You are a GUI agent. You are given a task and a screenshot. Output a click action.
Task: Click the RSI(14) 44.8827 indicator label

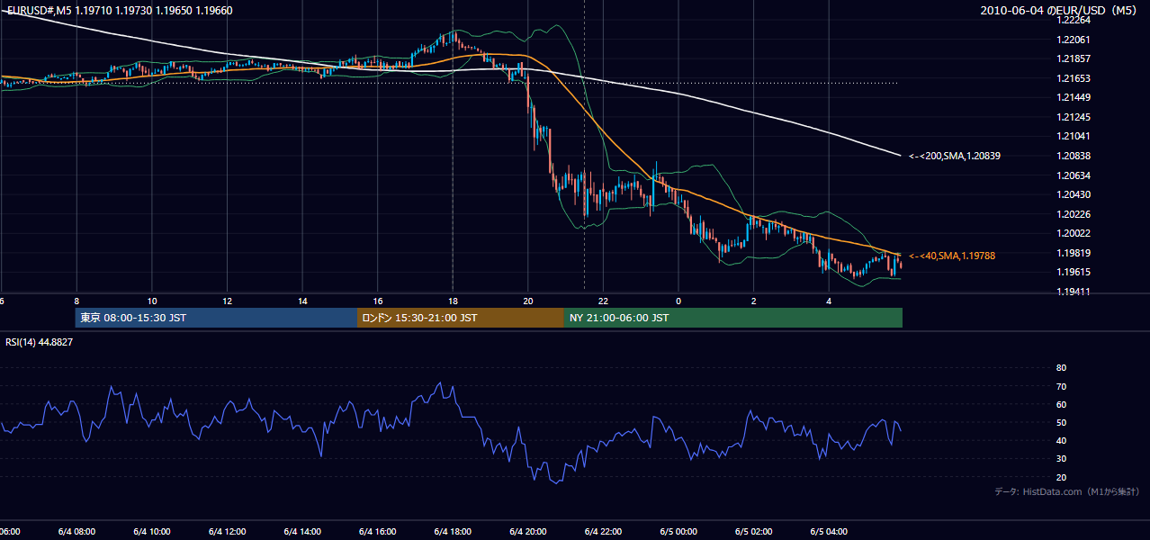click(x=40, y=342)
